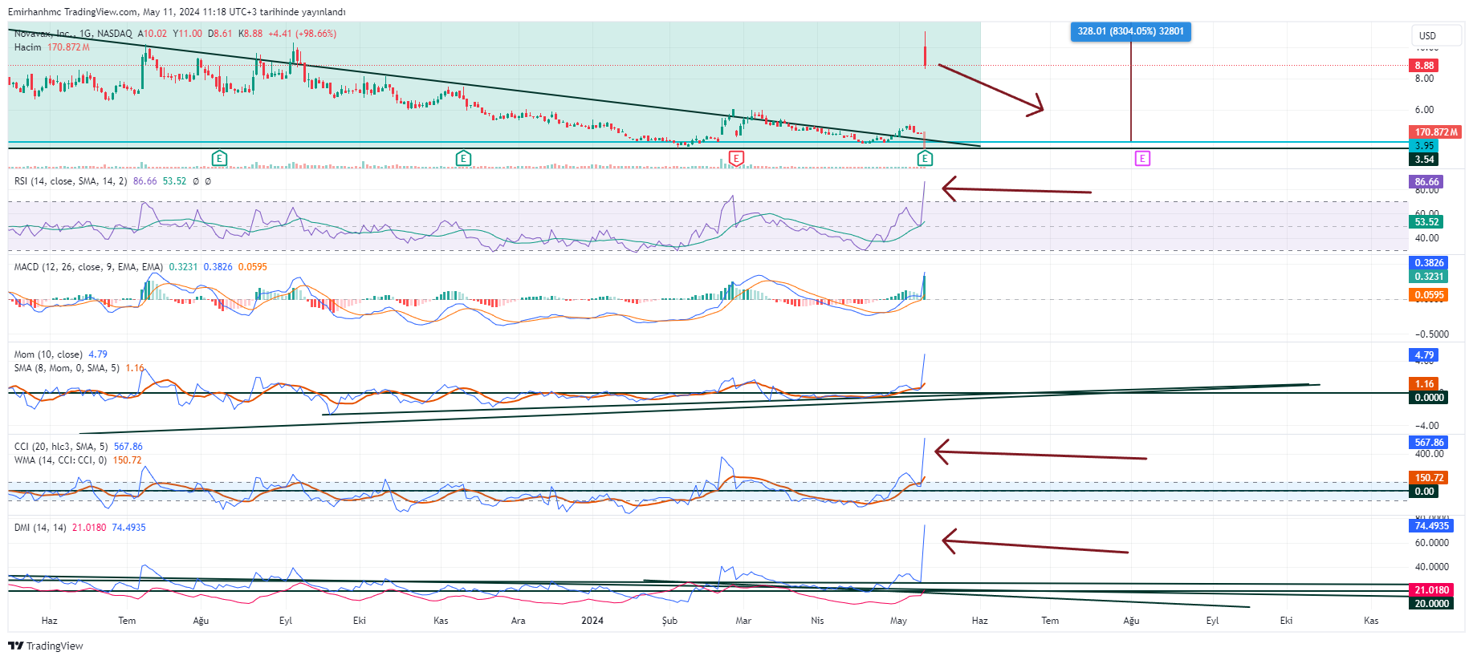Click the blue 4.79 momentum value label

tap(1424, 355)
